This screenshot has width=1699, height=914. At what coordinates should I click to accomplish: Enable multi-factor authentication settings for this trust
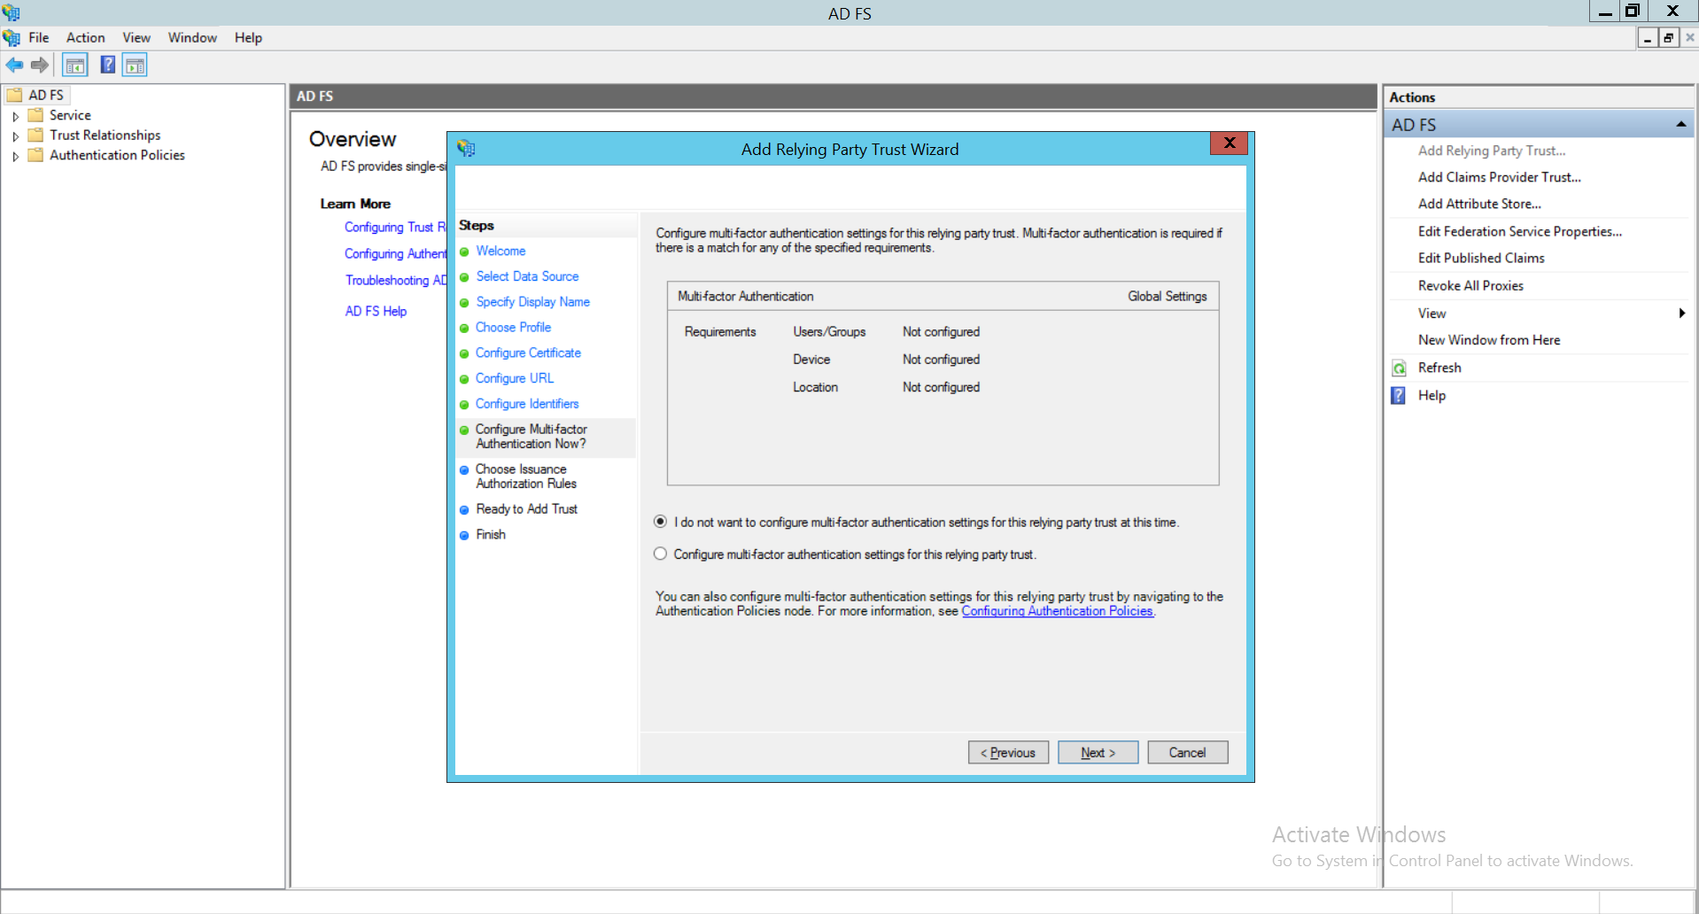coord(660,554)
